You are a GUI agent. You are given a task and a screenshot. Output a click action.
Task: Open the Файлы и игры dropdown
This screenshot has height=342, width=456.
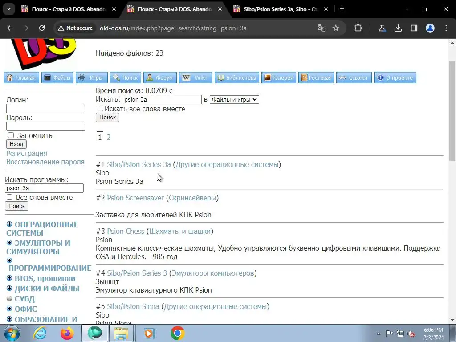click(x=234, y=99)
